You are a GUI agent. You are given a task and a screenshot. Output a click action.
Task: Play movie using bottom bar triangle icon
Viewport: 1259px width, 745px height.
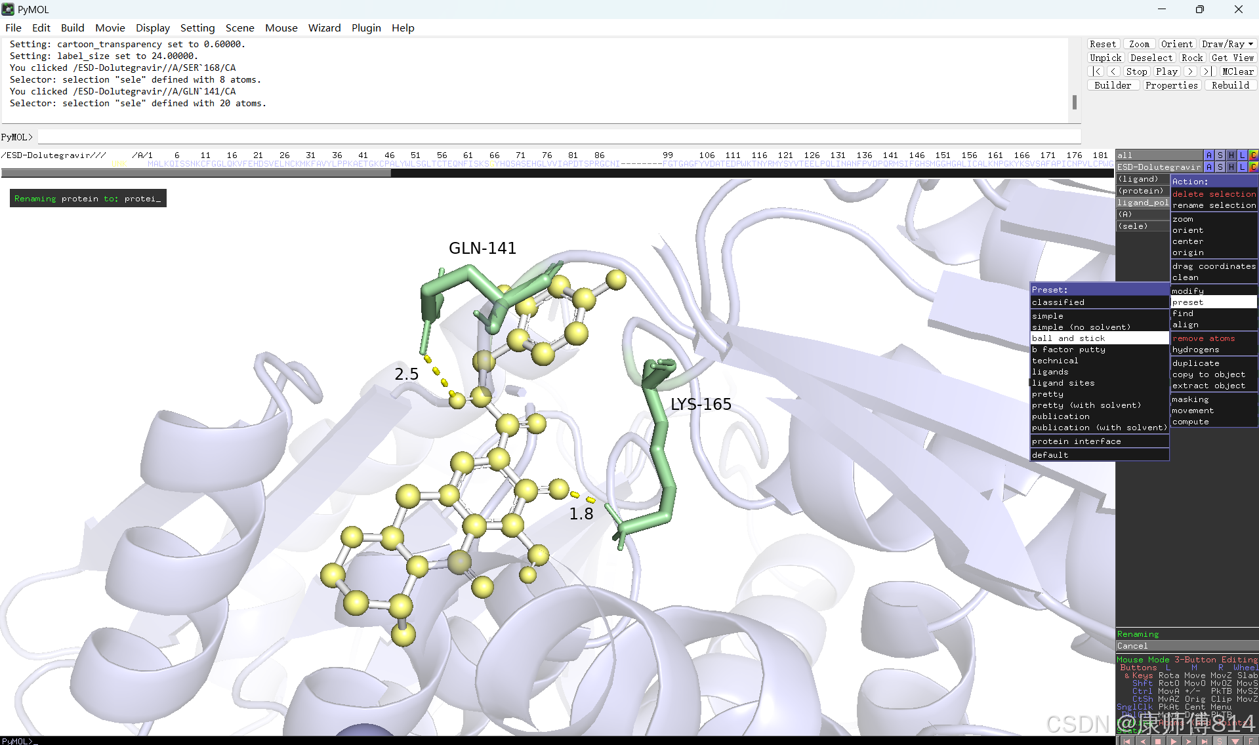click(x=1173, y=741)
